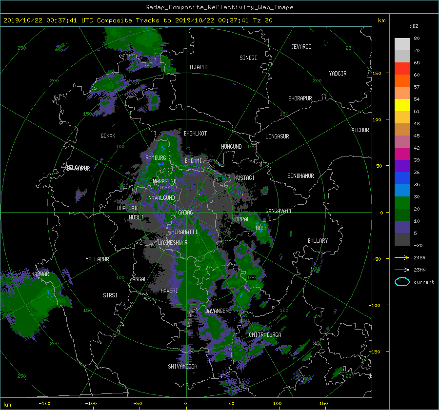This screenshot has width=439, height=410.
Task: Click the SINDGI city label
Action: point(248,58)
